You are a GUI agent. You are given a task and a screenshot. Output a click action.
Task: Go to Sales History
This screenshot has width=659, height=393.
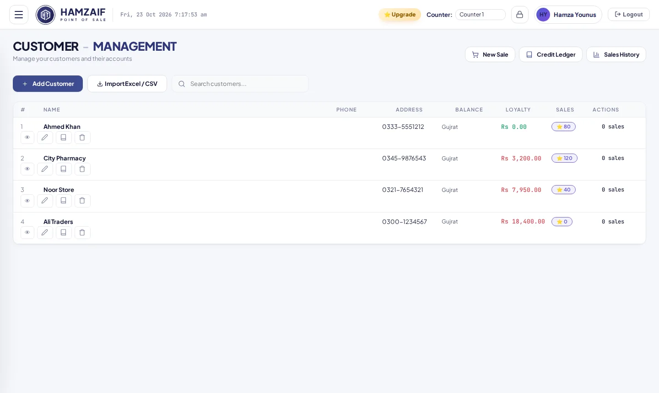pos(616,54)
